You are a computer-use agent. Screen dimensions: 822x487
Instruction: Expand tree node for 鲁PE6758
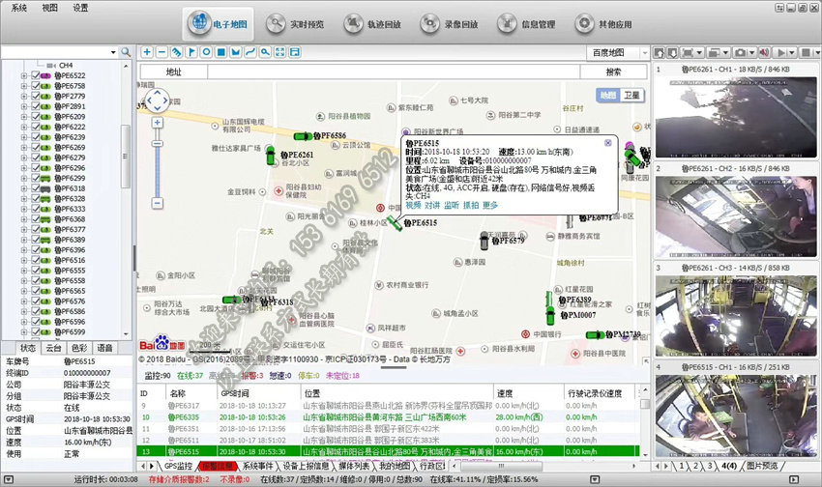[23, 86]
